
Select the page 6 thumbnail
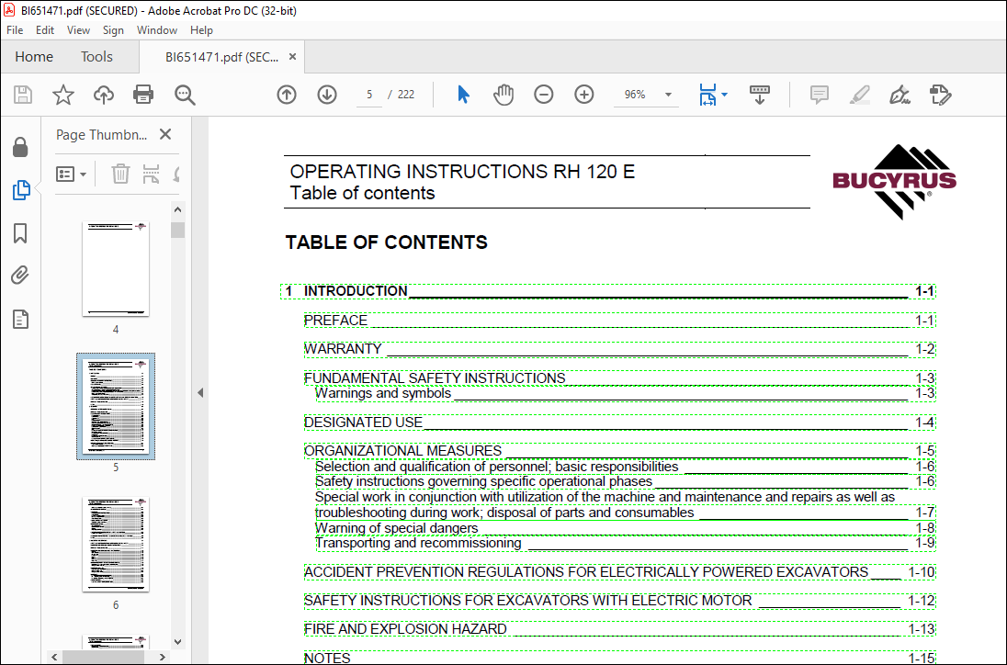point(116,545)
